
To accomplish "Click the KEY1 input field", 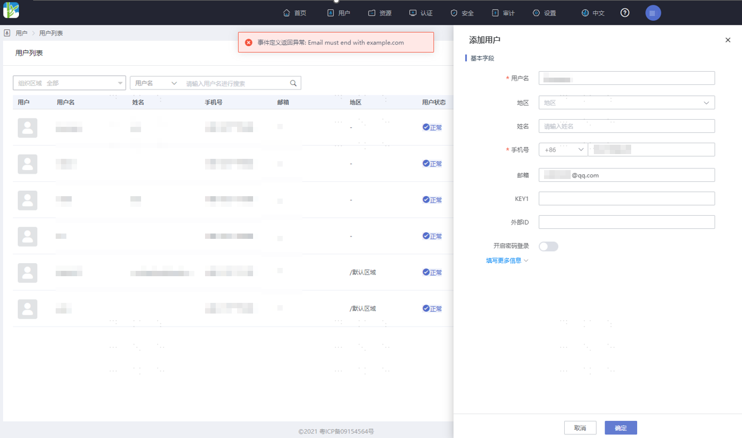I will [x=626, y=199].
